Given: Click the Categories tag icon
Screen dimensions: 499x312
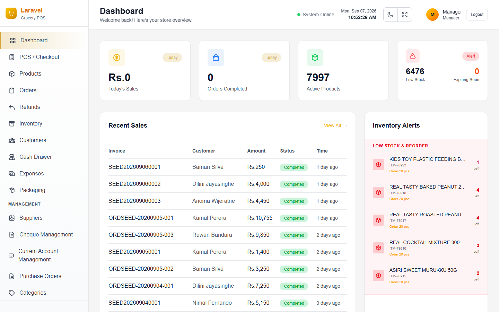Looking at the screenshot, I should click(x=12, y=293).
